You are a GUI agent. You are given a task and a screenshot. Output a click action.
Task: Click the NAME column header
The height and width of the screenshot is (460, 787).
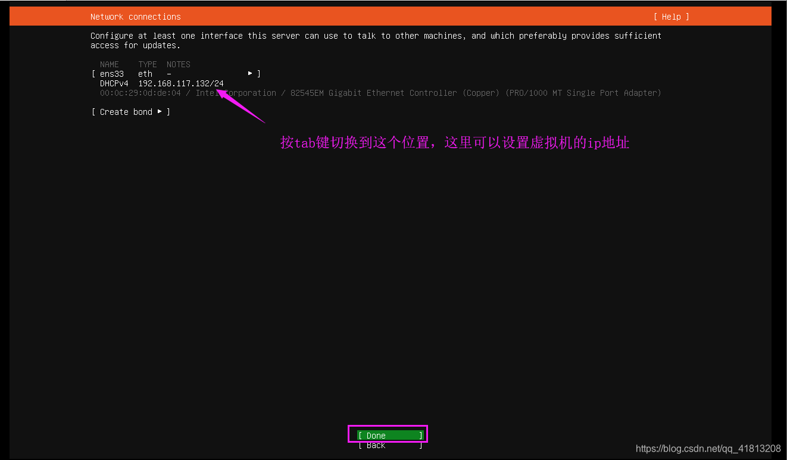pos(110,64)
